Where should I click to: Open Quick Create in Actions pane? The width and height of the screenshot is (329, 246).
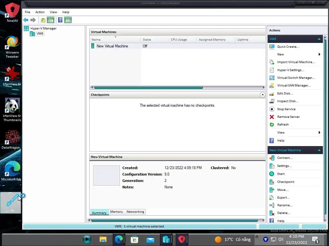tap(288, 47)
